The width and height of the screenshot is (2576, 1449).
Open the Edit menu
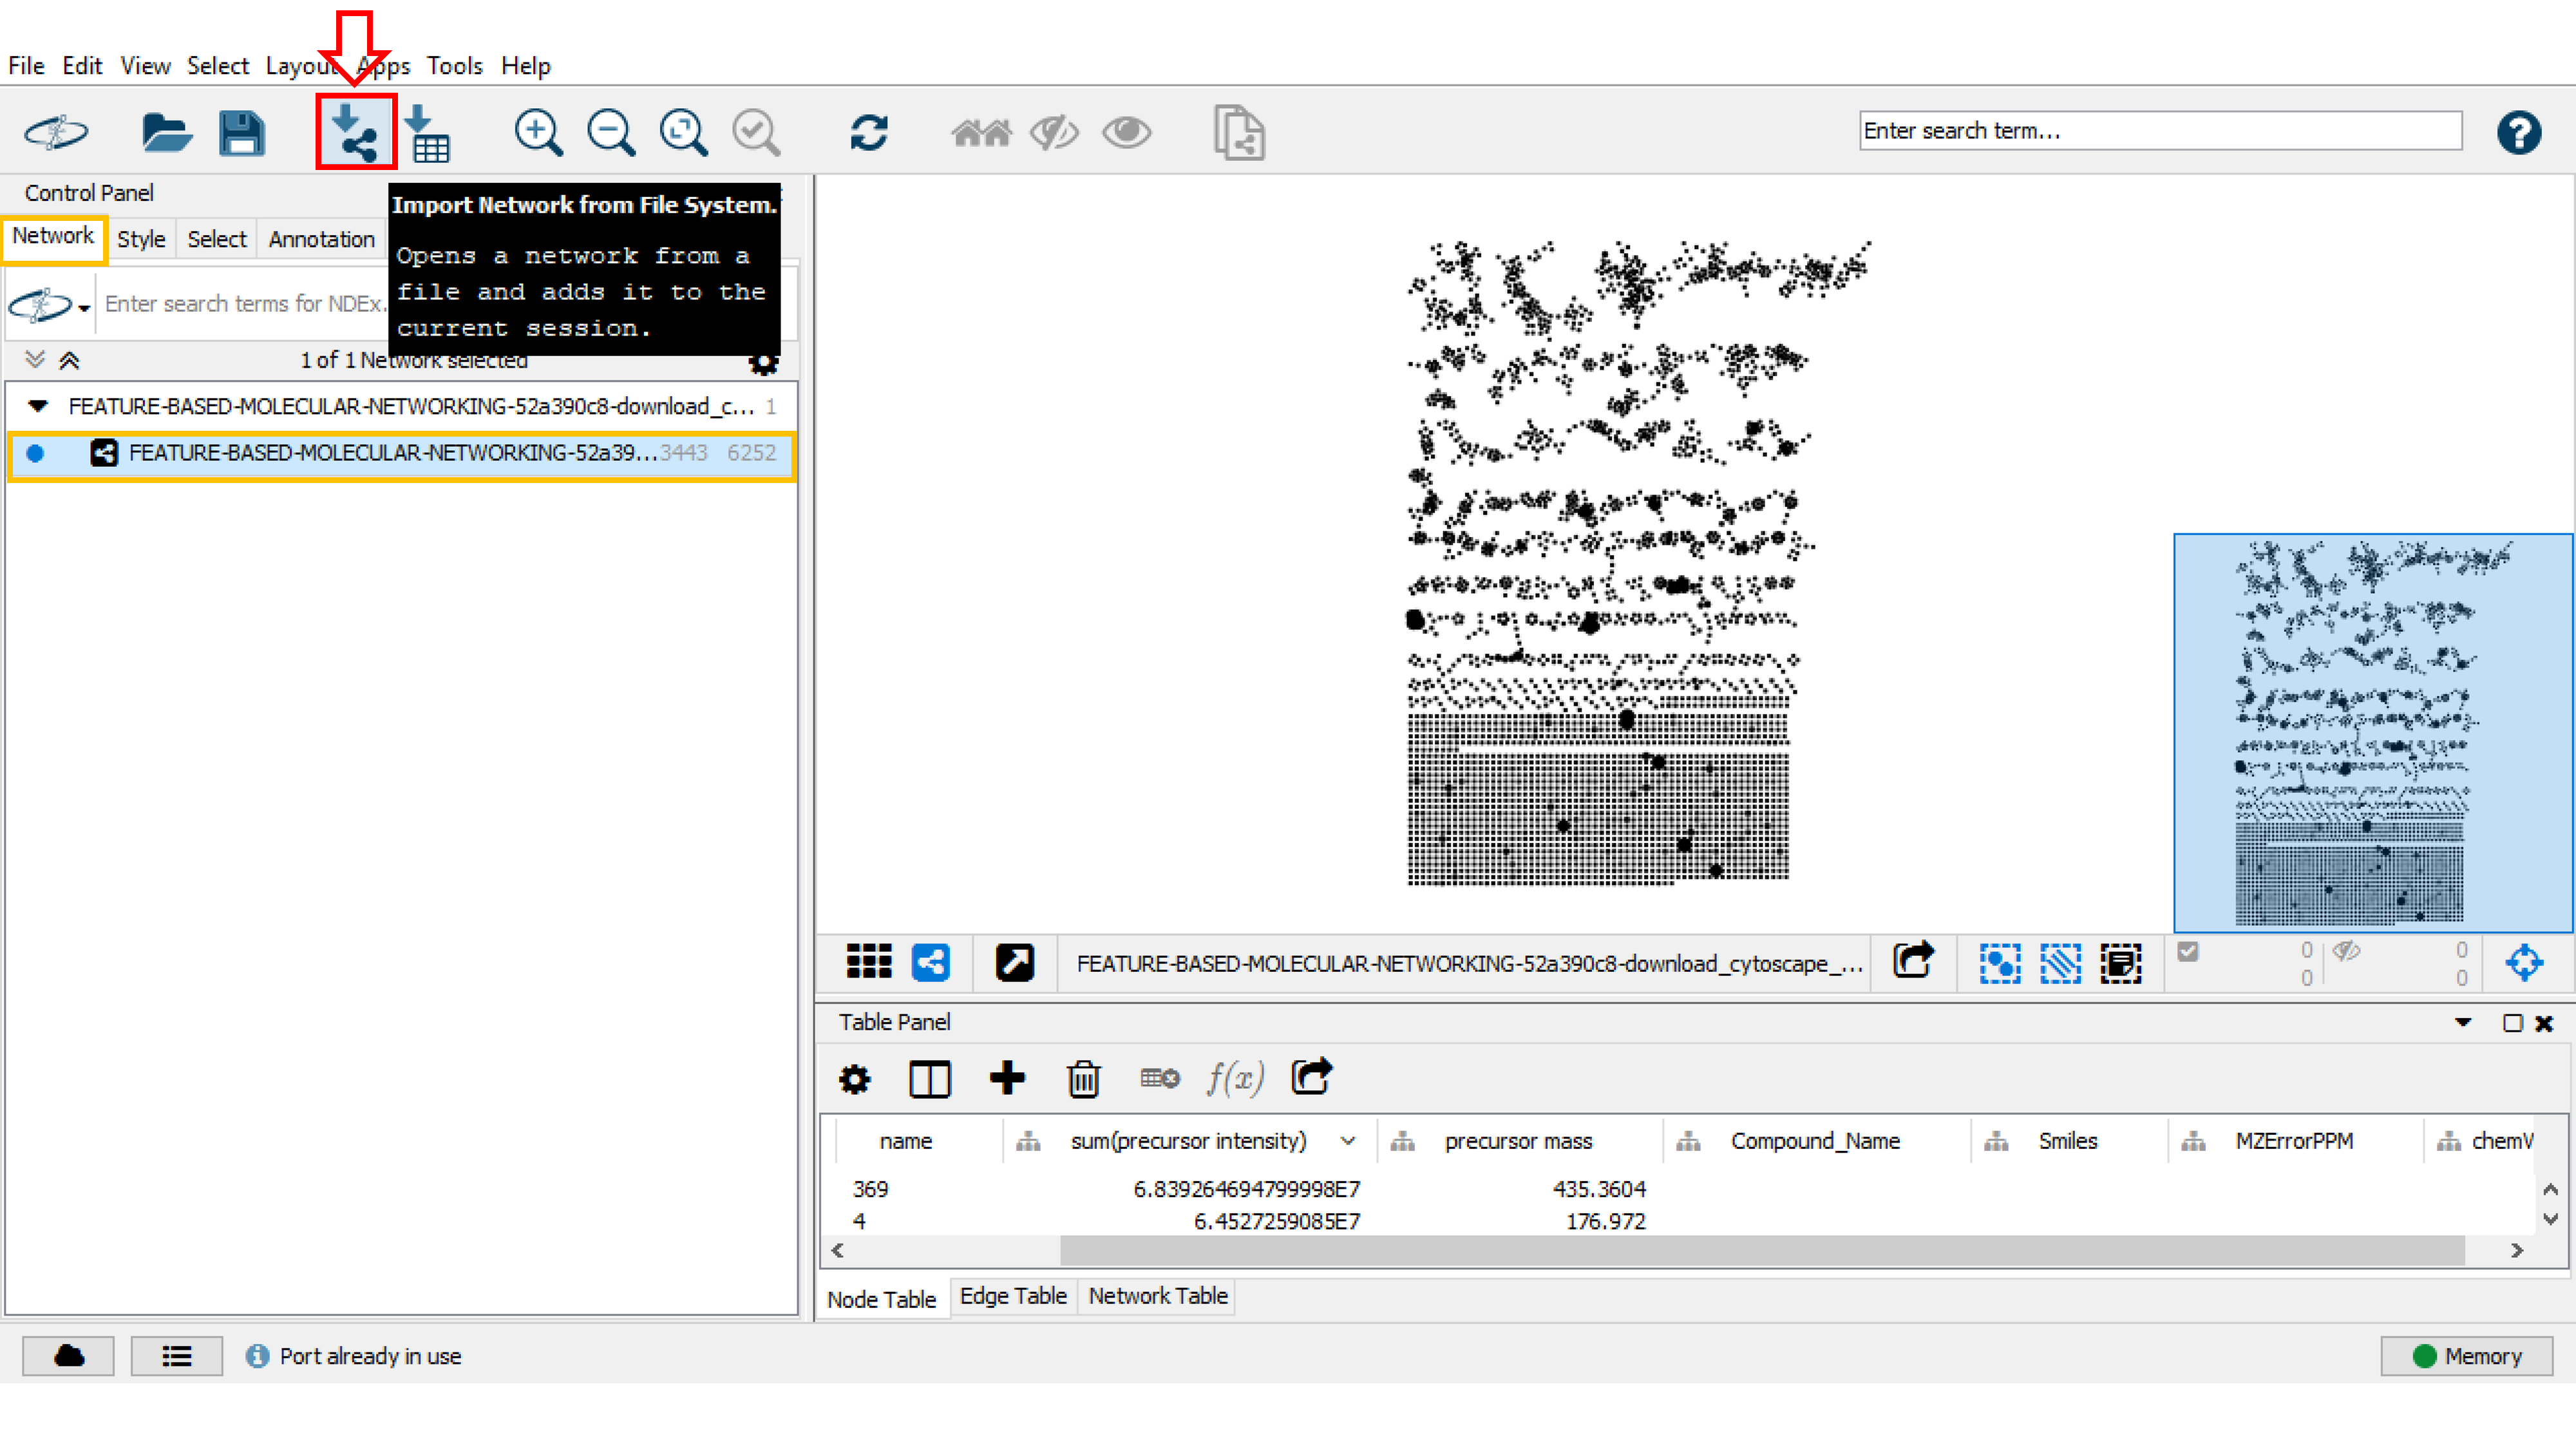tap(82, 65)
